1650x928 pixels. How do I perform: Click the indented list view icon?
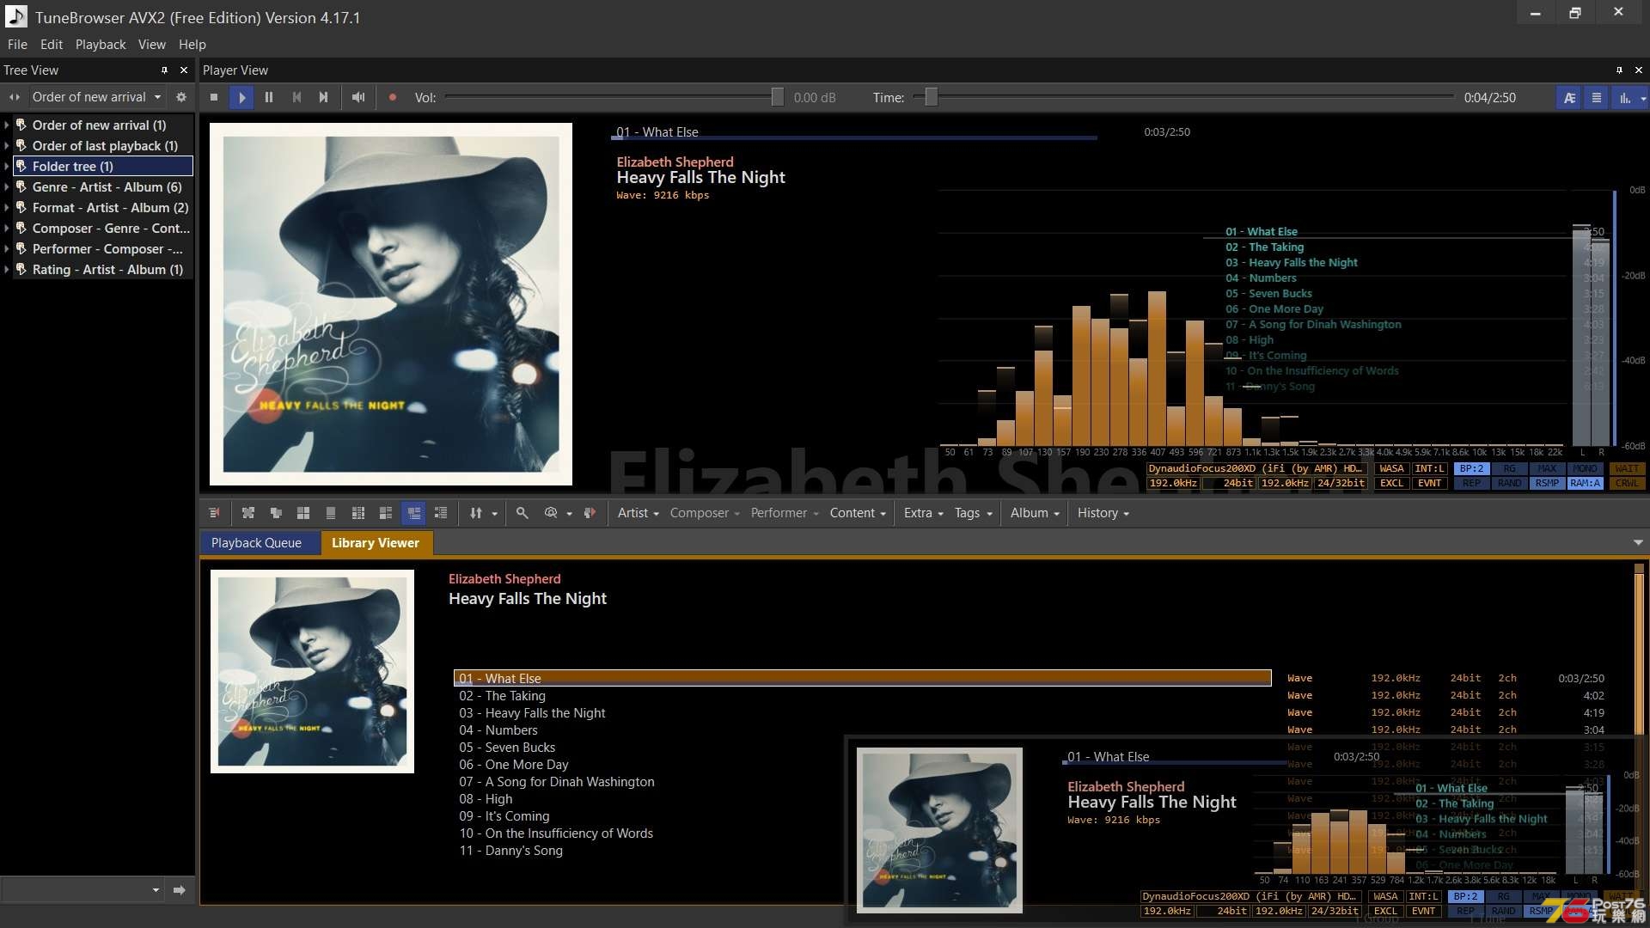(x=441, y=513)
